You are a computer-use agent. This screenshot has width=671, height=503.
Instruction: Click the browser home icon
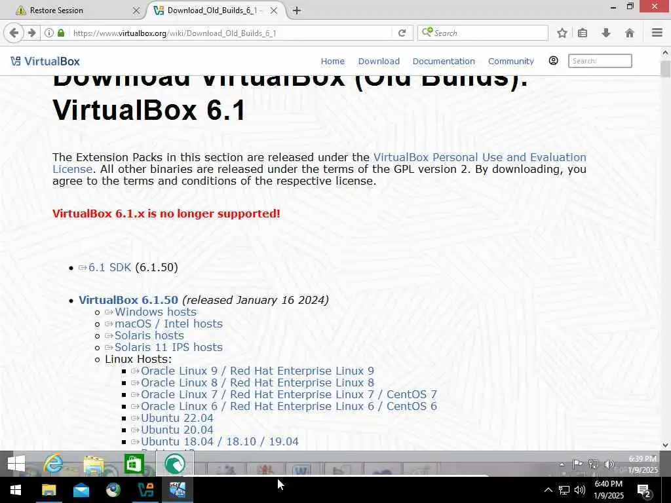click(630, 33)
